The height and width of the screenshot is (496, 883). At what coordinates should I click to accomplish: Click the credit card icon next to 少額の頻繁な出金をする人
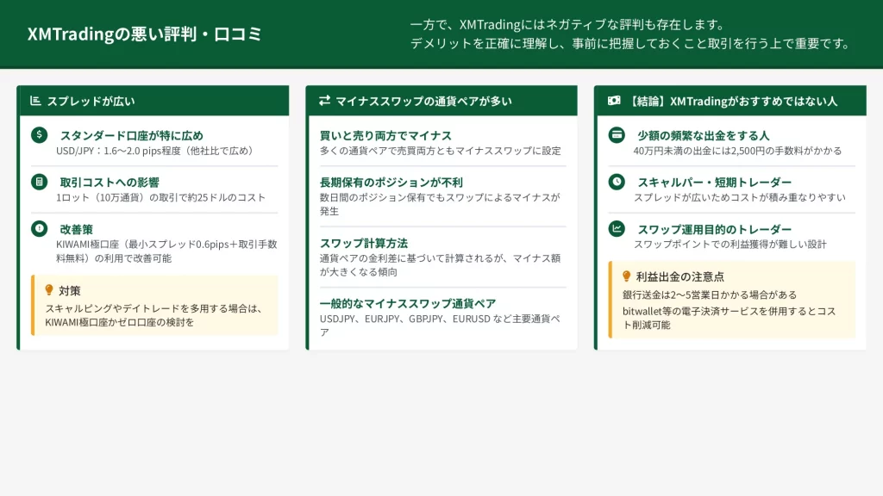coord(617,135)
